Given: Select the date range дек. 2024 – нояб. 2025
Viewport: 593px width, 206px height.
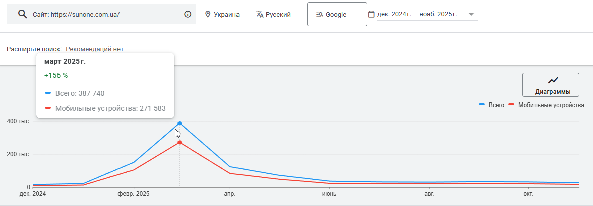Looking at the screenshot, I should (x=417, y=14).
